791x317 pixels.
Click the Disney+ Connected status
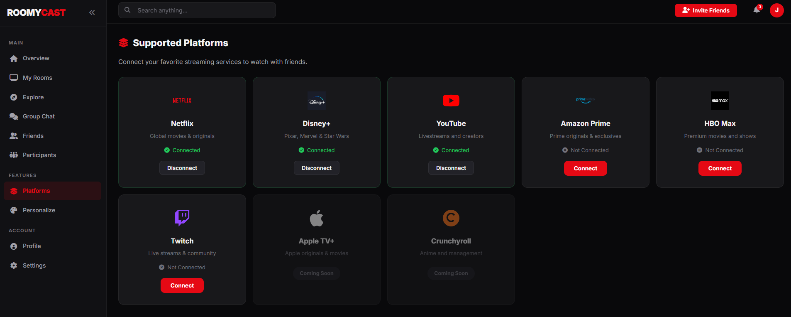317,150
